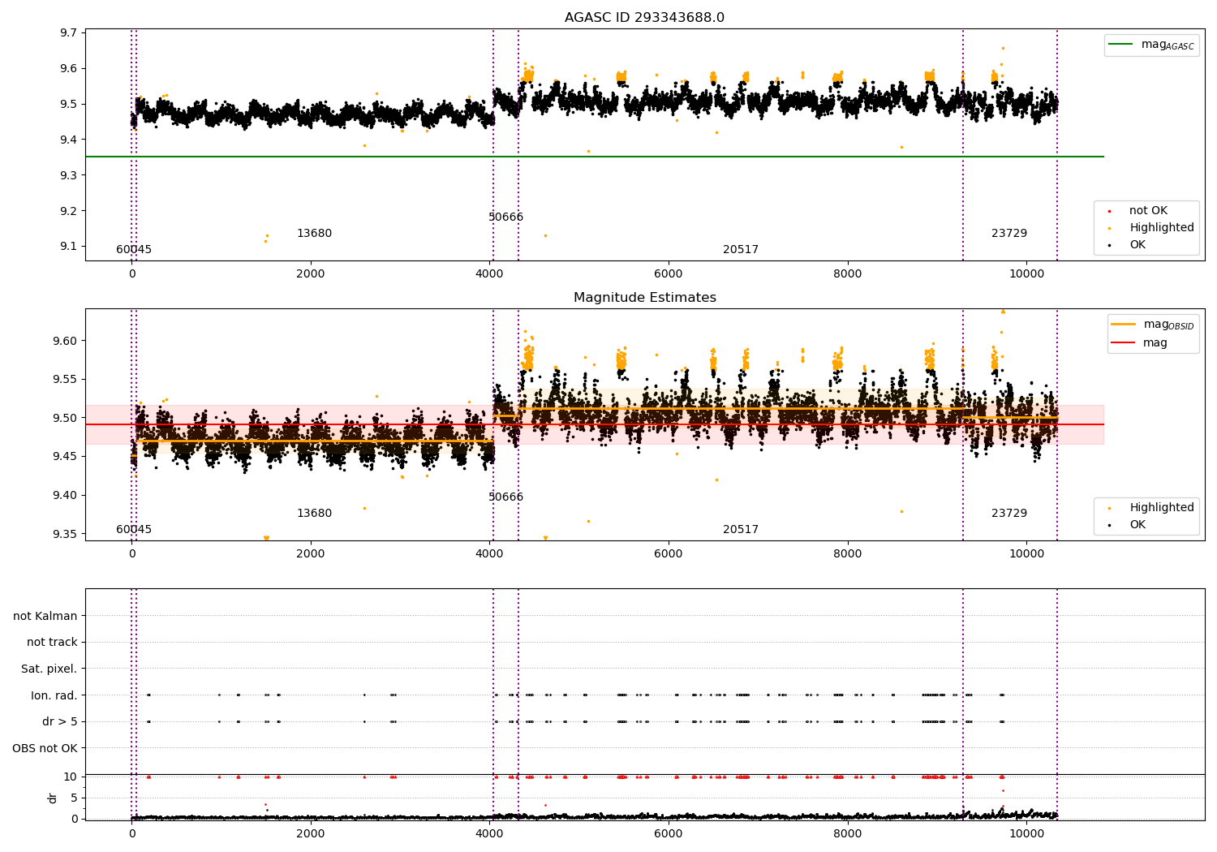Click obsid label 20517 in the top plot
Image resolution: width=1217 pixels, height=852 pixels.
[x=741, y=250]
